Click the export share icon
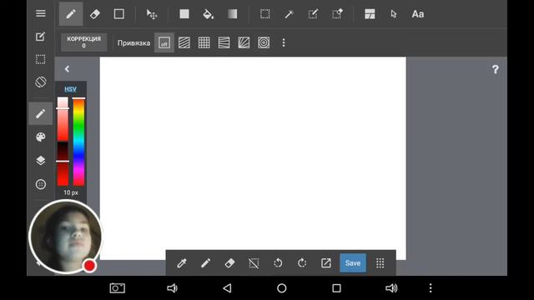Viewport: 534px width, 300px height. [326, 263]
